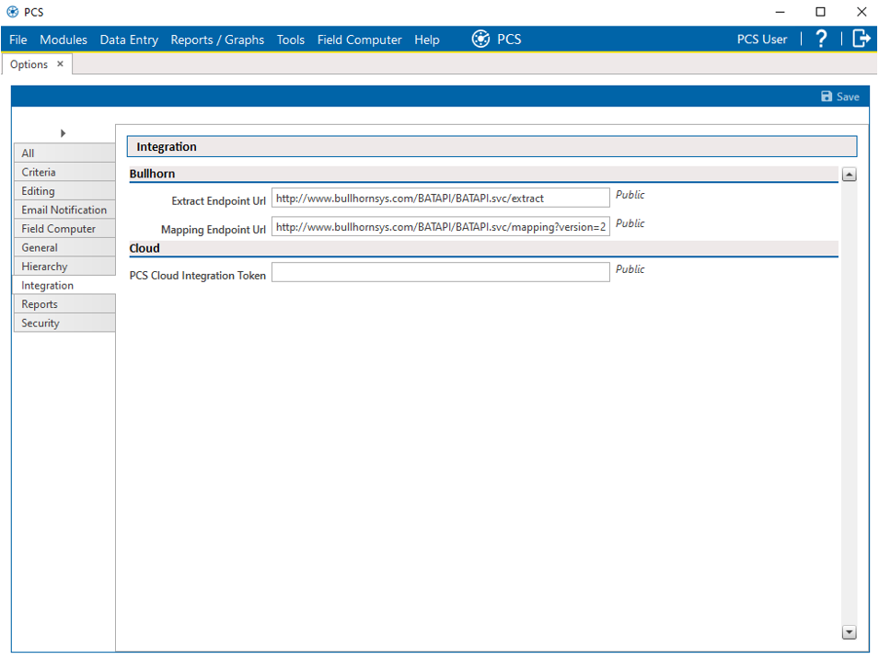Click Public label beside Mapping Endpoint Url
879x659 pixels.
pyautogui.click(x=630, y=223)
